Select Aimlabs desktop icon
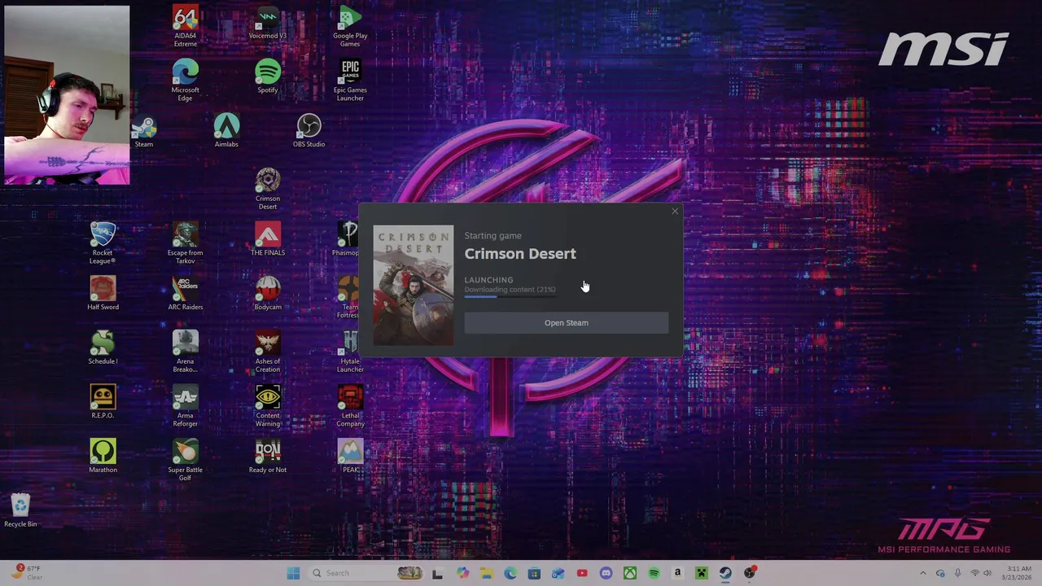1042x586 pixels. tap(226, 131)
